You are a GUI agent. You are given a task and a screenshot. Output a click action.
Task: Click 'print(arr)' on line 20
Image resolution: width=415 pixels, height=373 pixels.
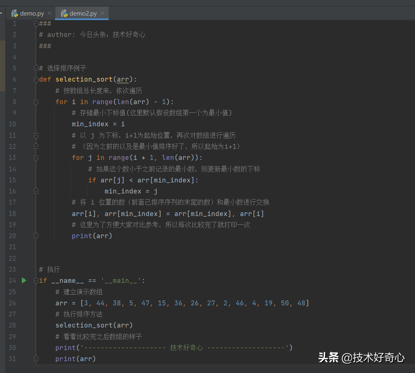click(92, 236)
